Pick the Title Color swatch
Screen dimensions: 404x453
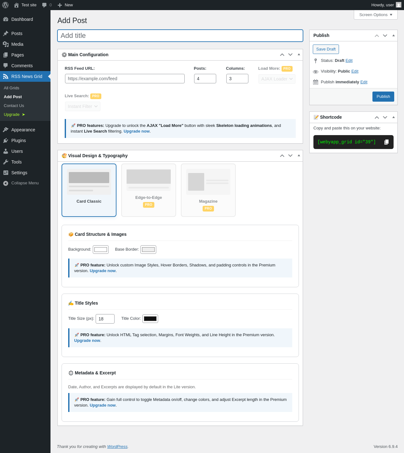point(150,319)
